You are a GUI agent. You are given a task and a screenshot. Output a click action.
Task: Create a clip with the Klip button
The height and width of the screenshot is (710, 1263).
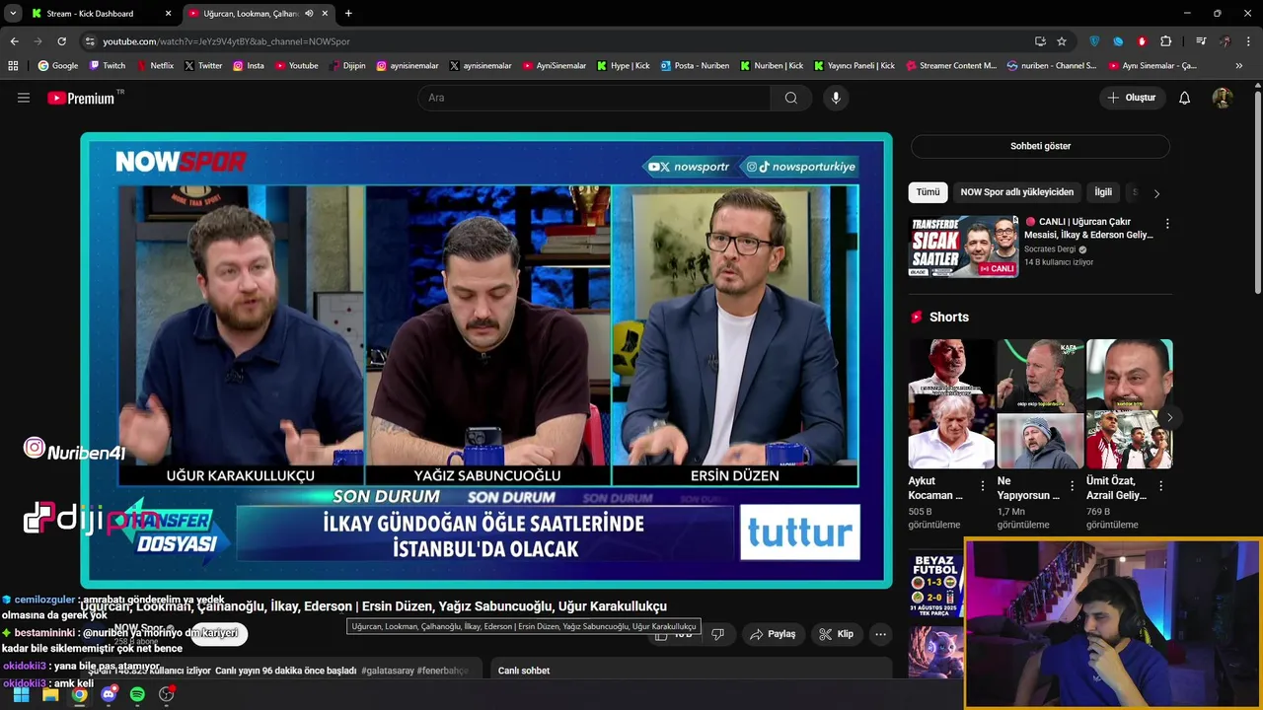(836, 634)
